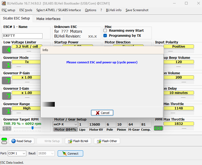Switch to the Make interfaces tab
This screenshot has width=202, height=165.
48,19
